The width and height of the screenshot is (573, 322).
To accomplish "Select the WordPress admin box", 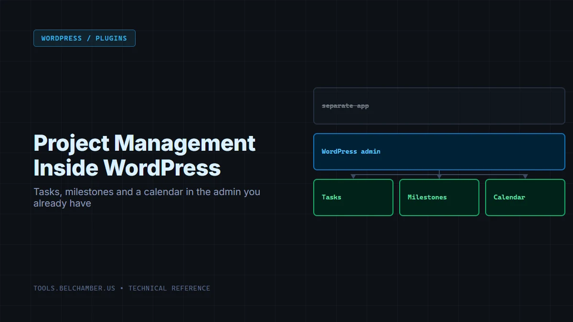I will (439, 152).
